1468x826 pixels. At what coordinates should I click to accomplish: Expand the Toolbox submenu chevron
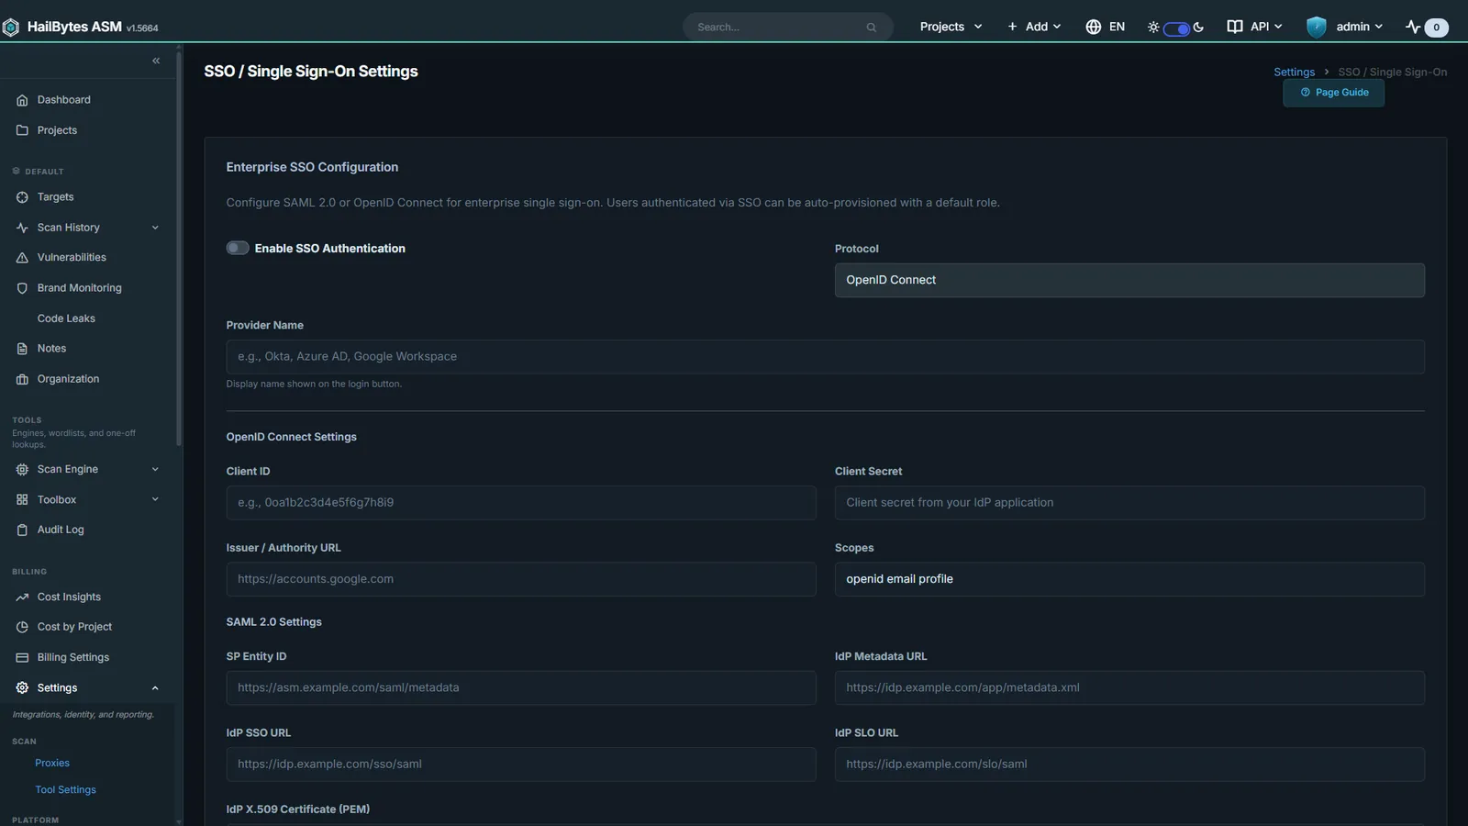[x=155, y=499]
